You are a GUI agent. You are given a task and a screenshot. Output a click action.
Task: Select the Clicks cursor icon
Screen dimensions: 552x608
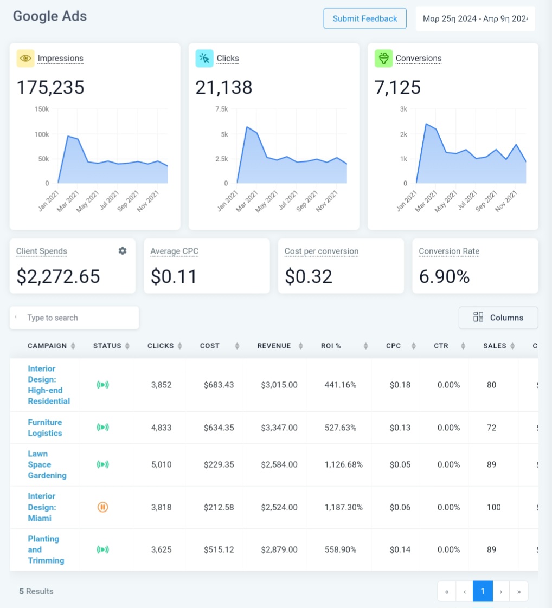(204, 58)
